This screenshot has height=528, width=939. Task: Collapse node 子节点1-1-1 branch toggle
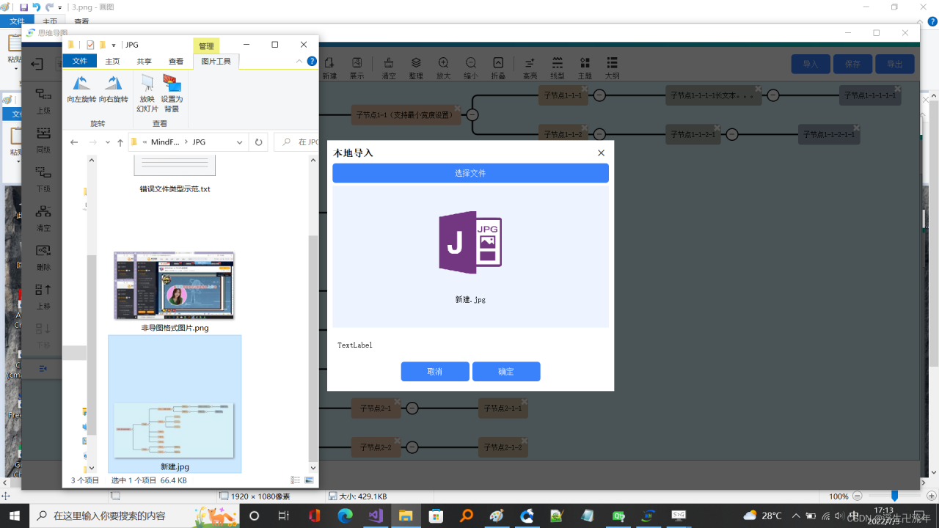(x=599, y=95)
